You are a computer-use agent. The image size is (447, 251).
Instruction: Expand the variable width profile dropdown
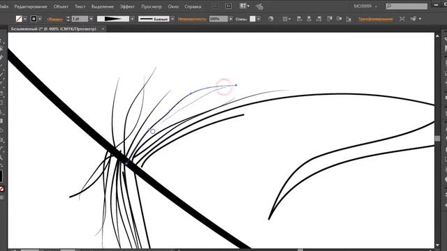(132, 19)
